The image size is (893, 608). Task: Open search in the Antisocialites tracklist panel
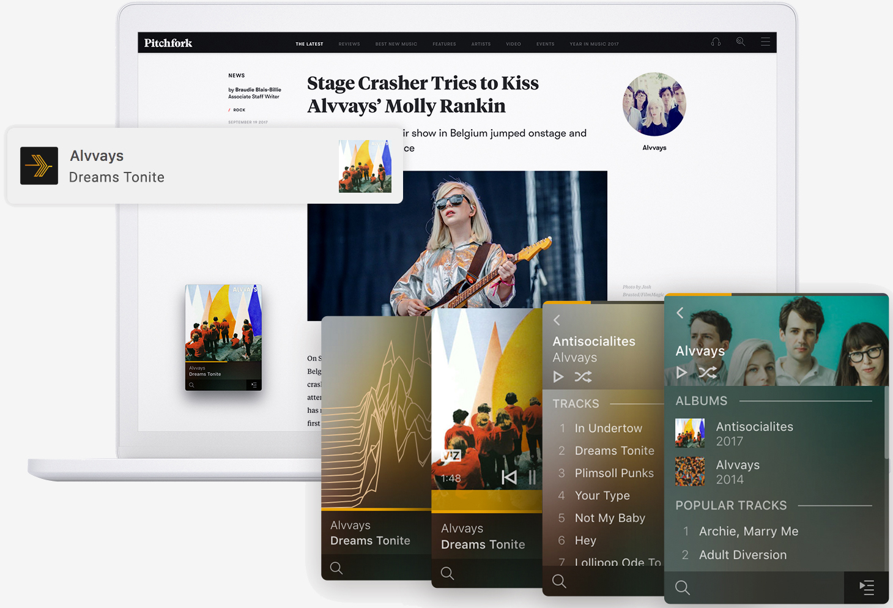point(559,581)
